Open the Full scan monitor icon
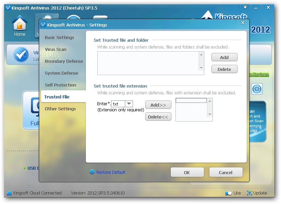 coord(35,107)
